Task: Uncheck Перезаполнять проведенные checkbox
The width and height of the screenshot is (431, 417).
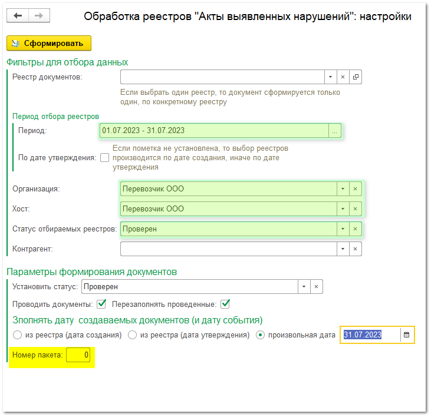Action: [x=225, y=304]
